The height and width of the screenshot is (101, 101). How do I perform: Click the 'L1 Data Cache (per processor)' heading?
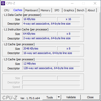pos(23,15)
